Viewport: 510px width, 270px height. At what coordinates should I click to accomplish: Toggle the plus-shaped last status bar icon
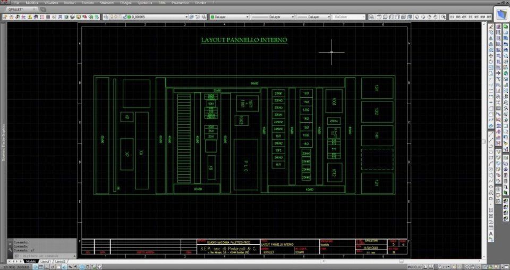(x=99, y=267)
